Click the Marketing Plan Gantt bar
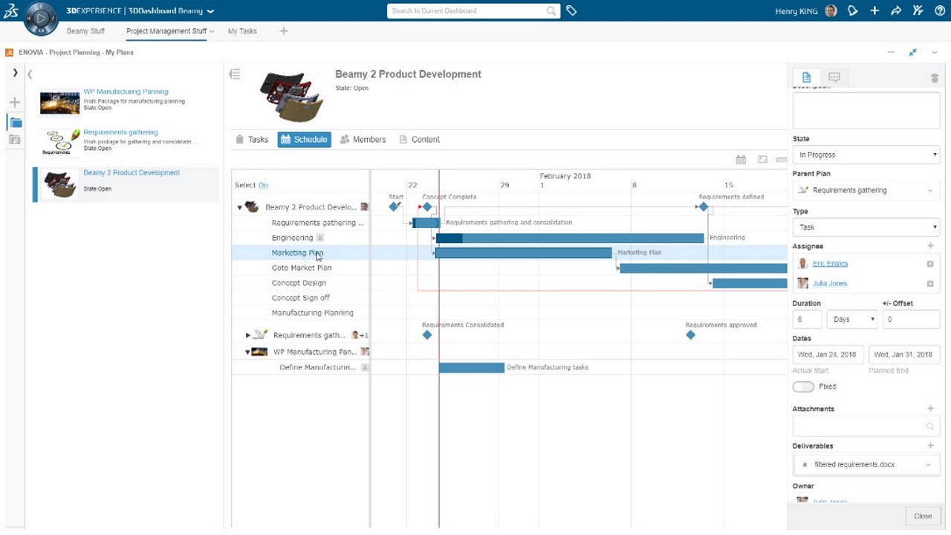 click(523, 253)
